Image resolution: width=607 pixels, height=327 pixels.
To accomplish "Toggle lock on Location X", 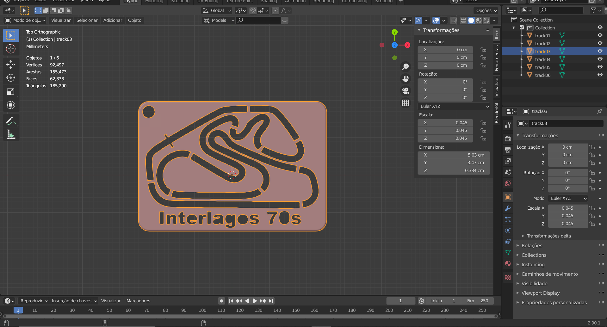I will click(x=483, y=50).
